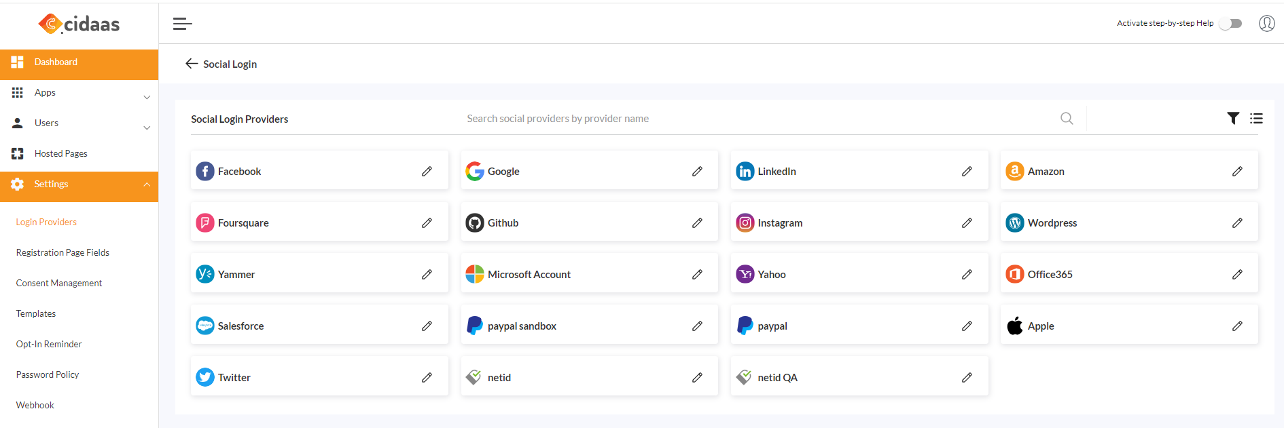Viewport: 1284px width, 428px height.
Task: Click the cidaas logo
Action: click(79, 24)
